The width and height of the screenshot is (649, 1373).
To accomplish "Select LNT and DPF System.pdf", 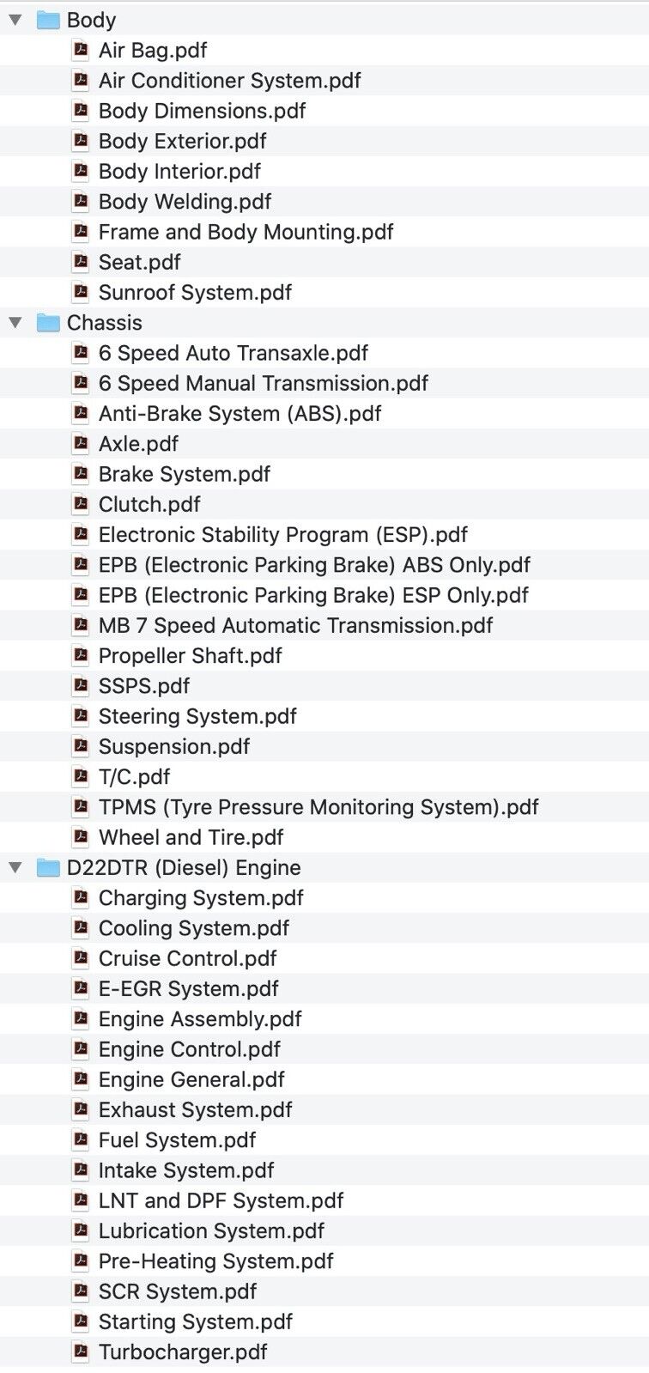I will click(x=221, y=1200).
